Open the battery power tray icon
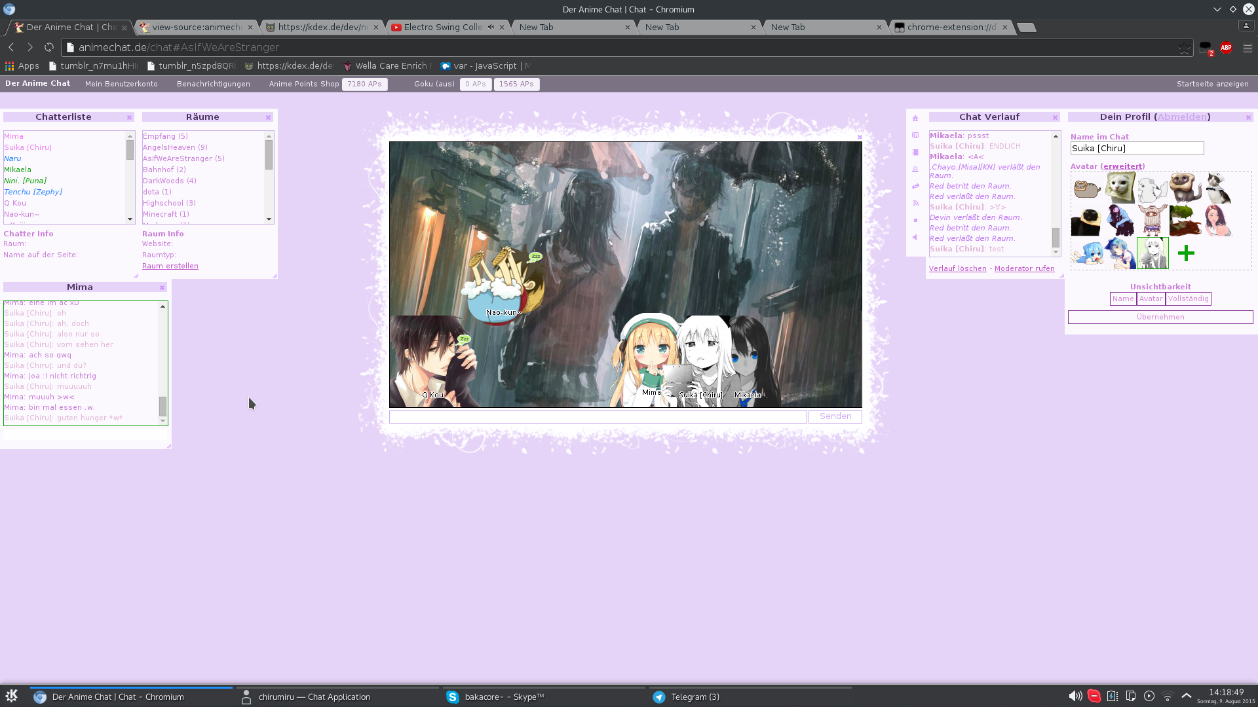The height and width of the screenshot is (707, 1258). [1113, 697]
